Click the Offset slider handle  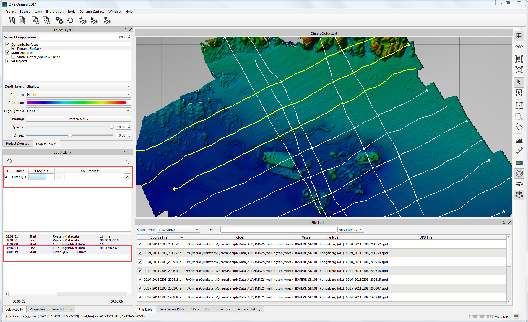pyautogui.click(x=70, y=135)
